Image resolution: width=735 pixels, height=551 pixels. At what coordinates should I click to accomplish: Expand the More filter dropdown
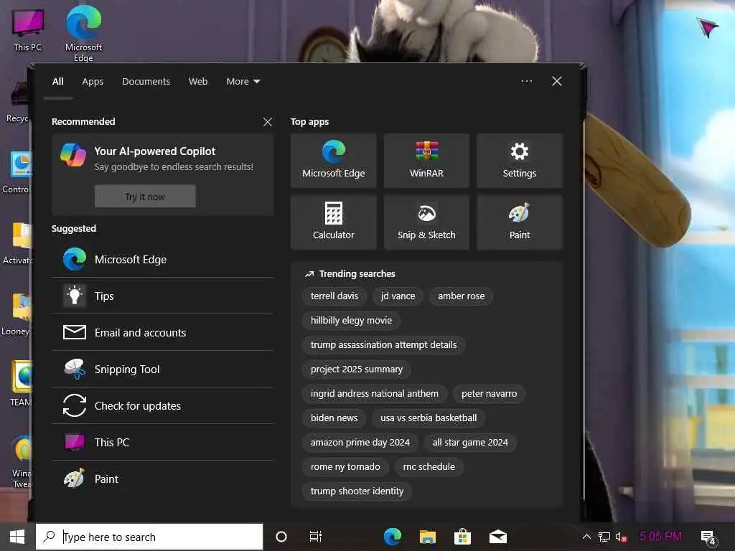tap(243, 82)
